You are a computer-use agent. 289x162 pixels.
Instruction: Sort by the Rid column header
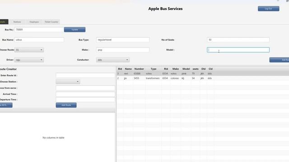tap(166, 69)
